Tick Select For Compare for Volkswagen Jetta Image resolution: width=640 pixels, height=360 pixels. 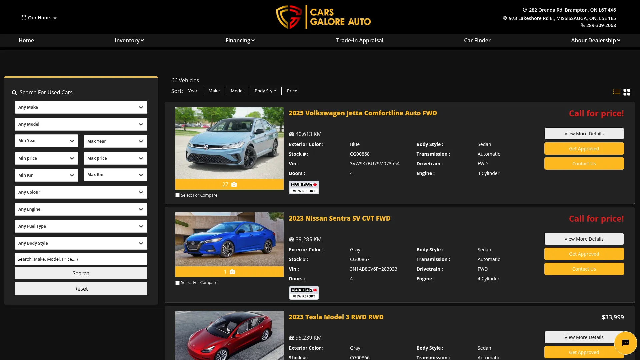(177, 195)
